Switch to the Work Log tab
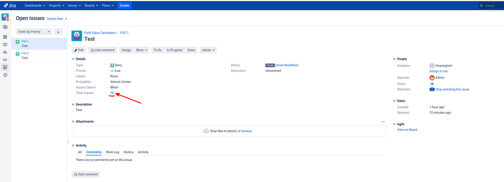 [113, 152]
